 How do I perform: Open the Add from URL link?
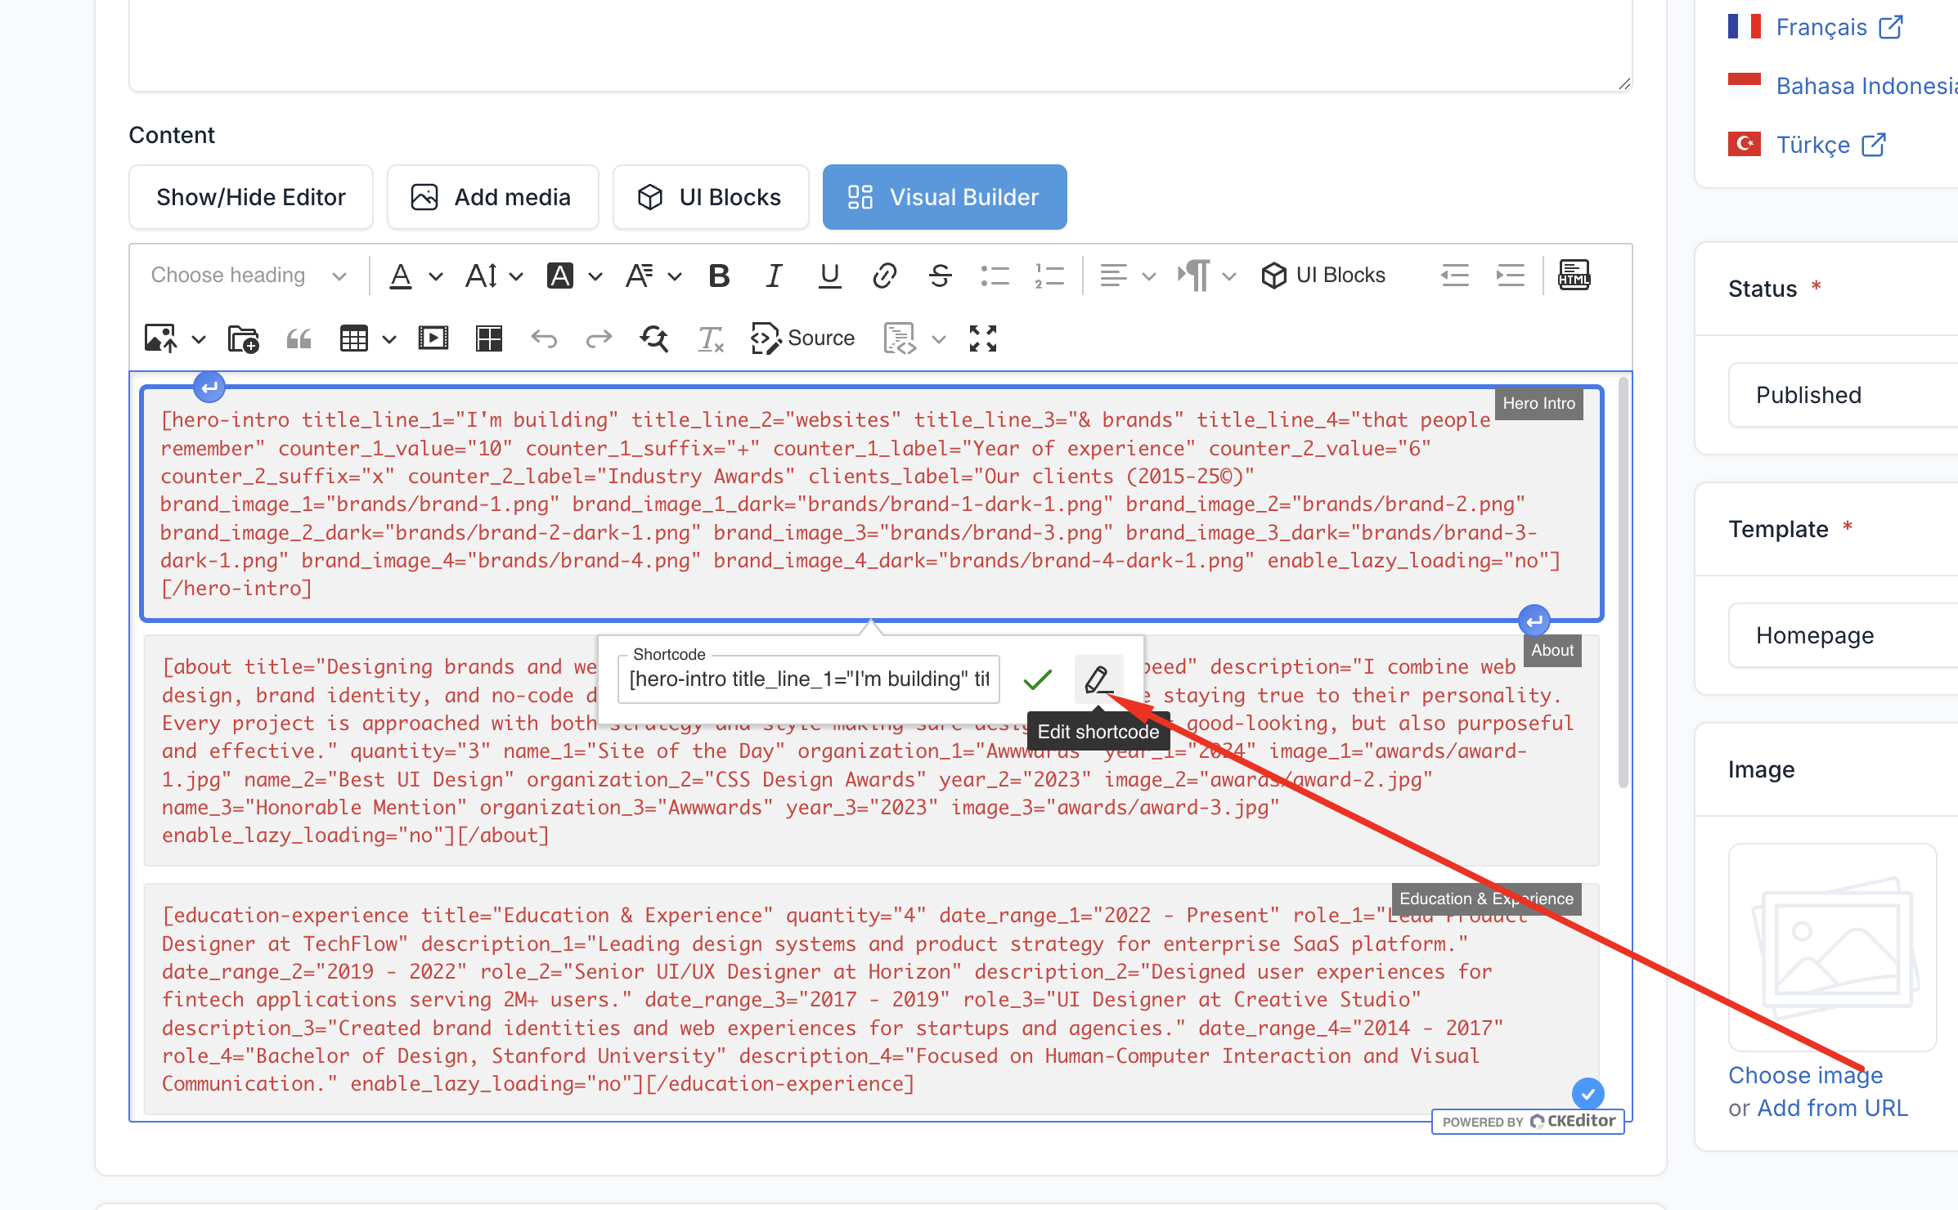(x=1832, y=1108)
